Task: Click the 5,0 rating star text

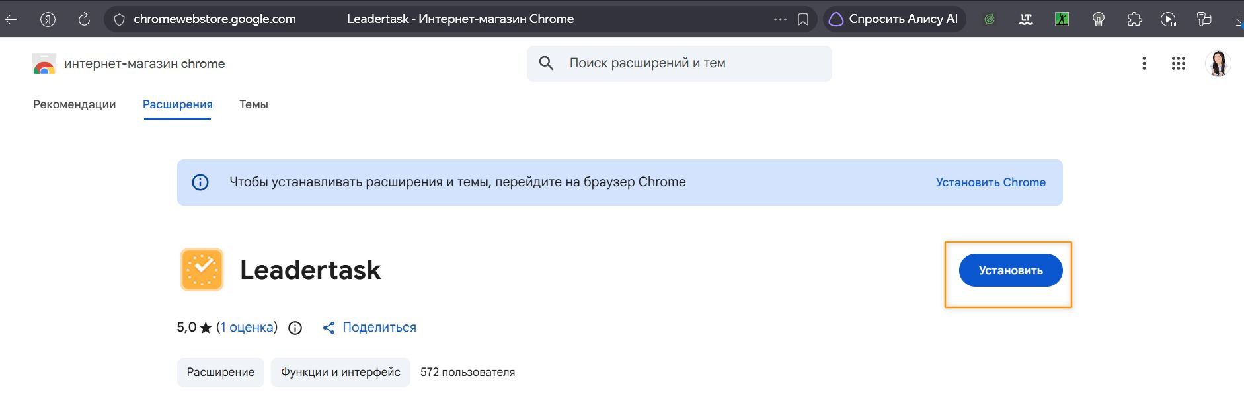Action: (194, 327)
